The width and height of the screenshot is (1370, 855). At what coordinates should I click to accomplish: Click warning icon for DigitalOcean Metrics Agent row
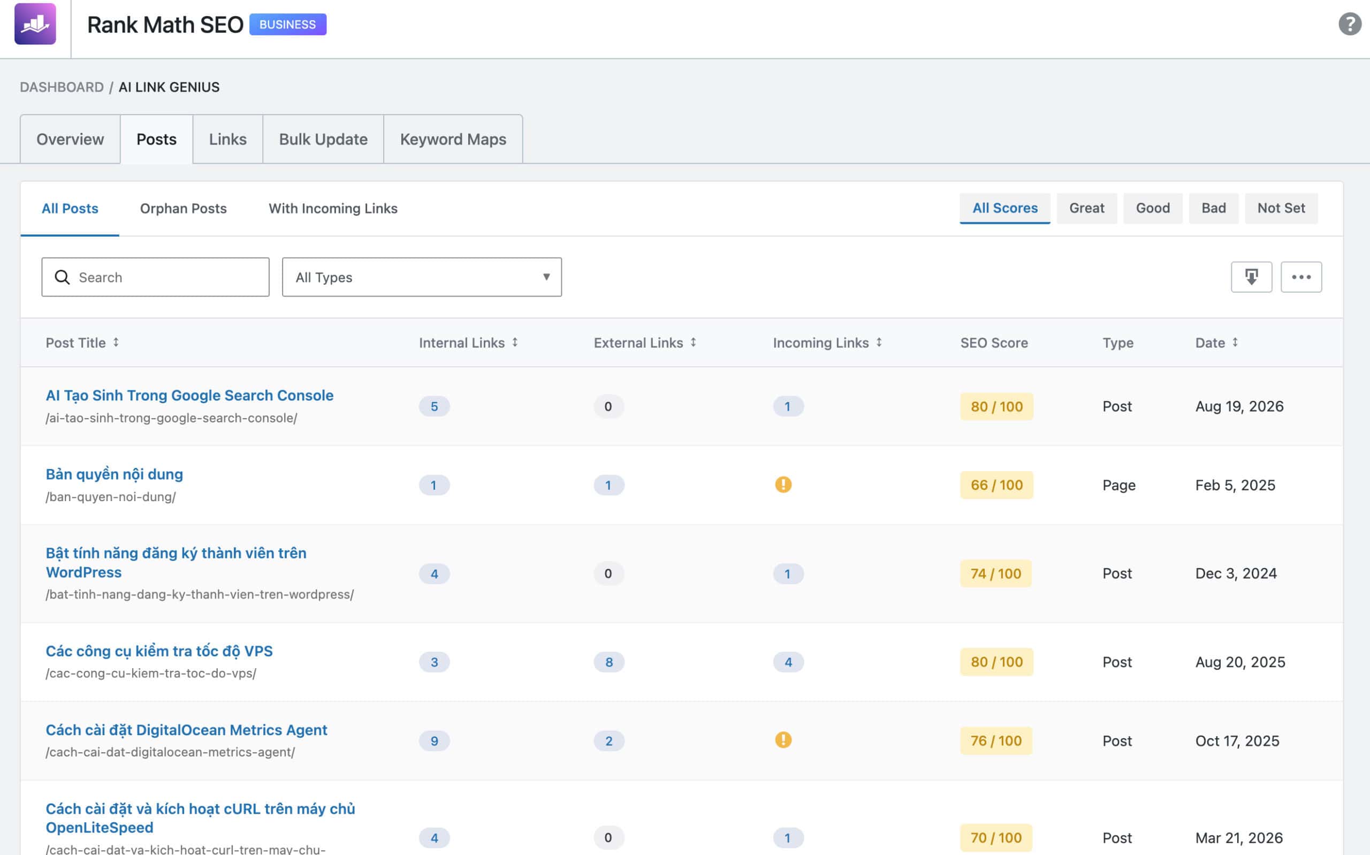(x=783, y=740)
